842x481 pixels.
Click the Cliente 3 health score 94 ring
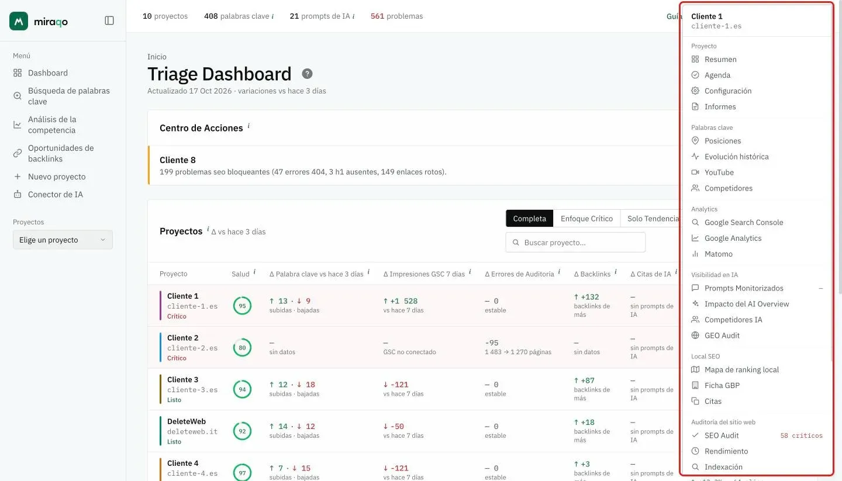point(242,389)
